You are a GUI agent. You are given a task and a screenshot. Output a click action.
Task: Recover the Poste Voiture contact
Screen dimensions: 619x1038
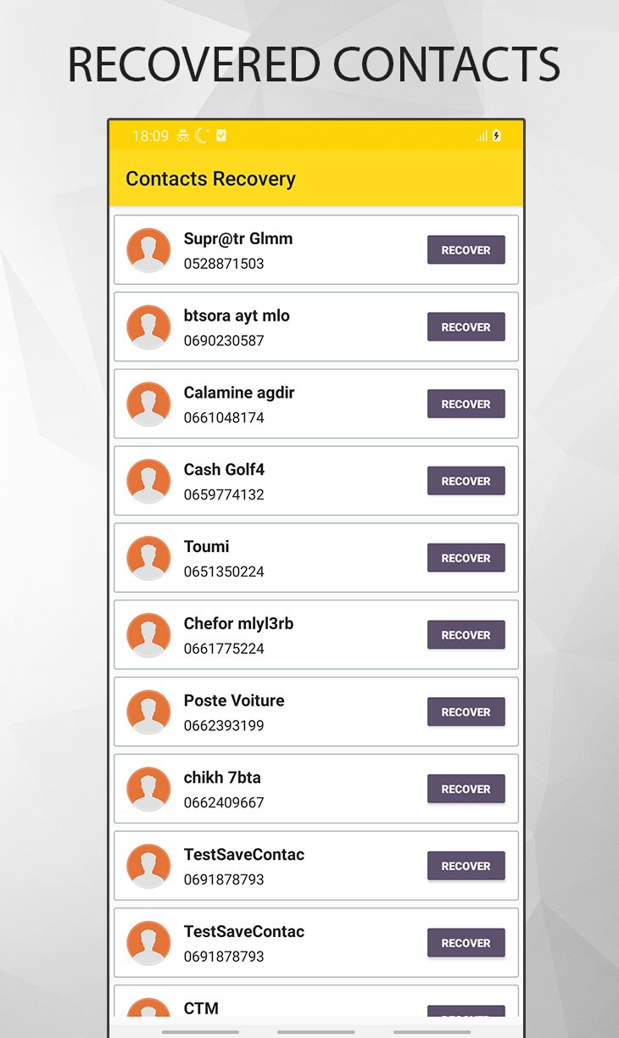(466, 712)
